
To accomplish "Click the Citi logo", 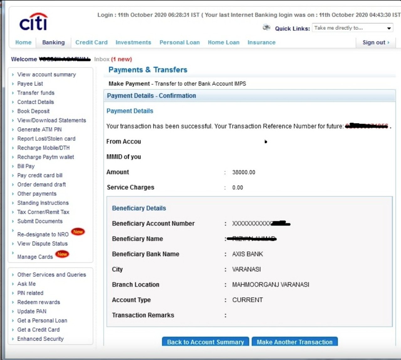I will (x=33, y=22).
